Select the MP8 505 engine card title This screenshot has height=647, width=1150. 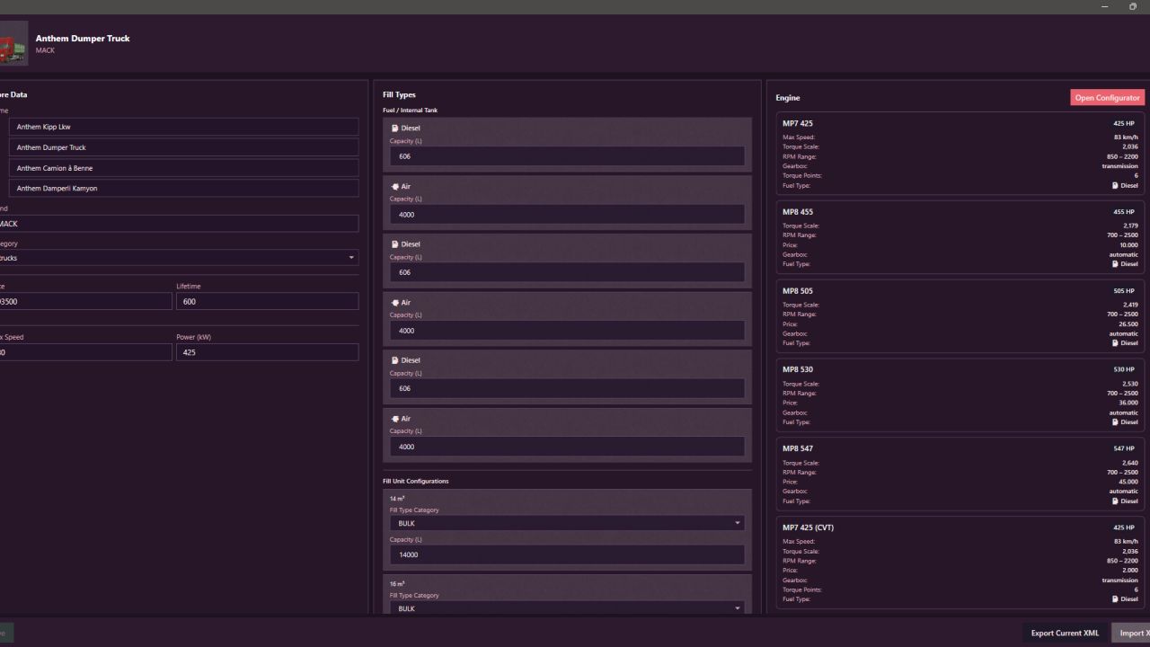coord(798,291)
